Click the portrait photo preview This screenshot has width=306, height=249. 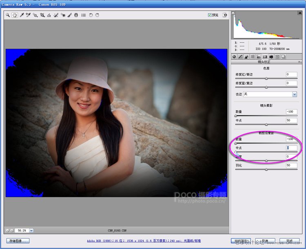coord(117,123)
